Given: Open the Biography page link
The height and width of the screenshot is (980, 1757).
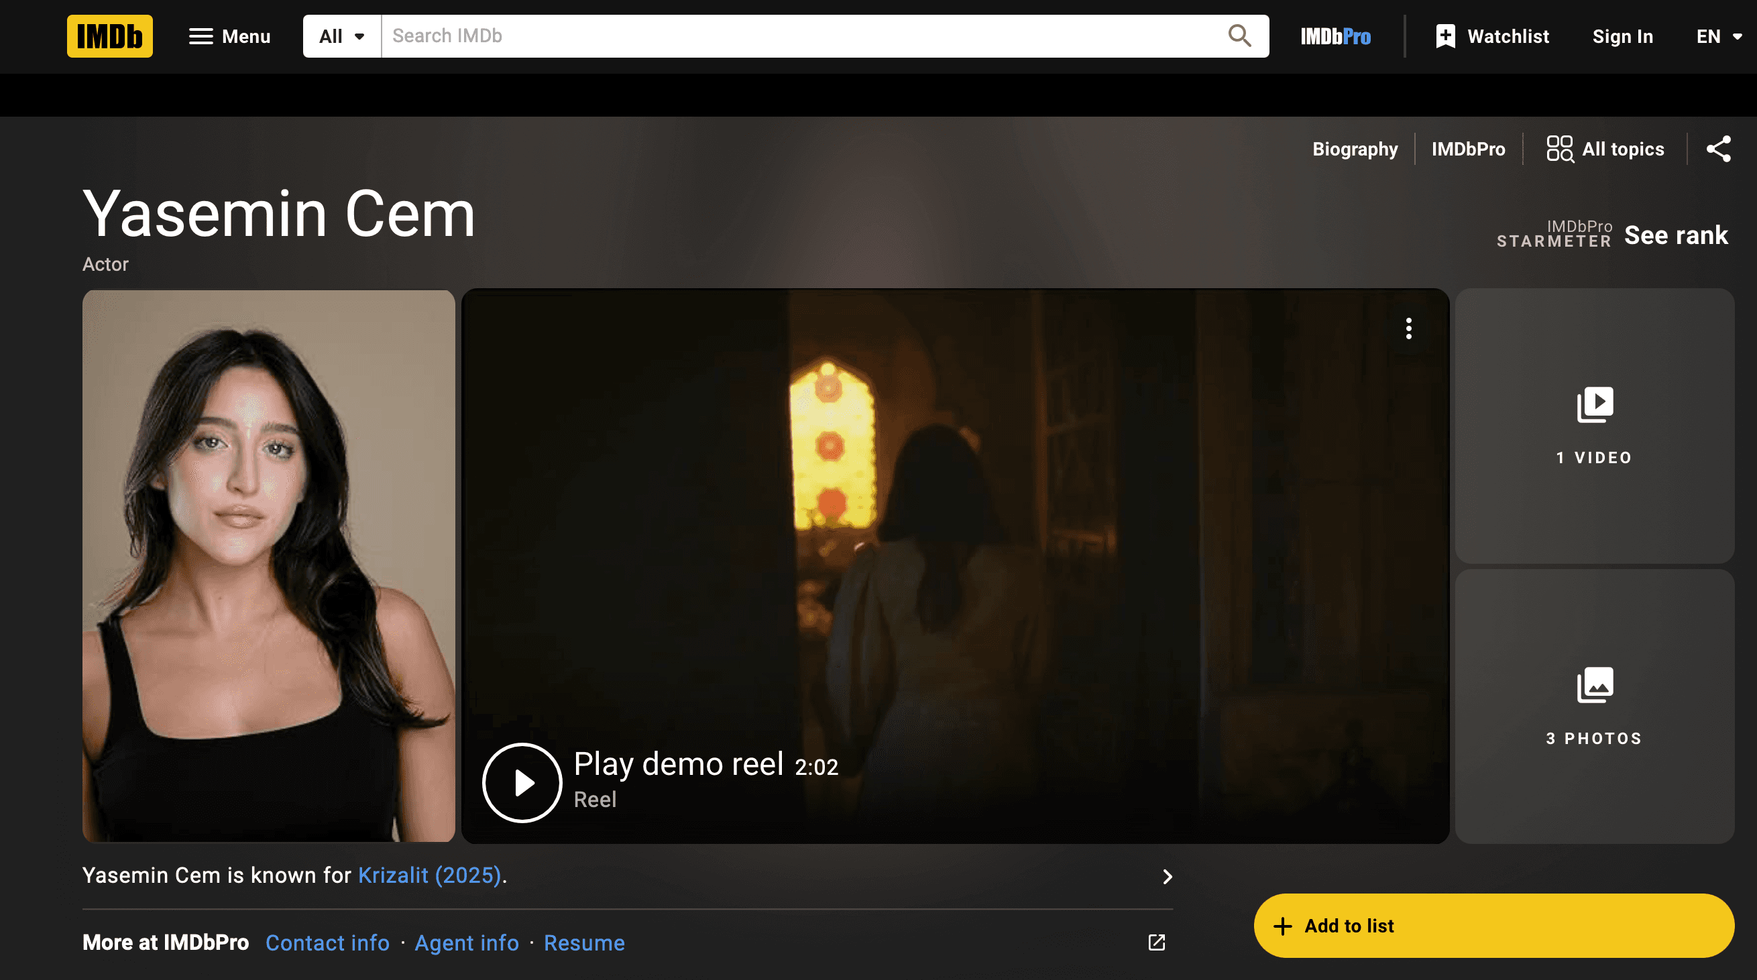Looking at the screenshot, I should click(1355, 149).
